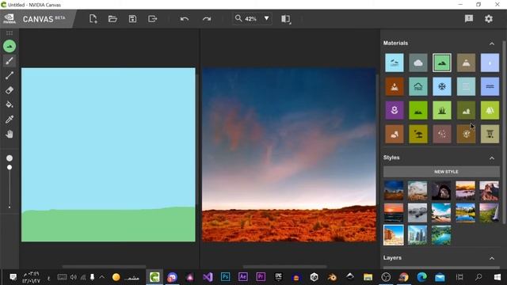This screenshot has height=285, width=507.
Task: Select the purple Flower material swatch
Action: click(395, 110)
